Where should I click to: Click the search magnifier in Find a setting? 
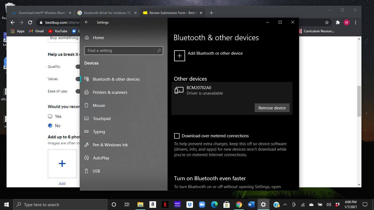pyautogui.click(x=159, y=51)
